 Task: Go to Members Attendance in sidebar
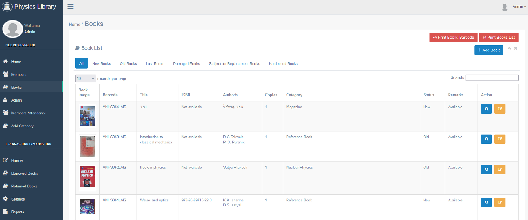28,113
